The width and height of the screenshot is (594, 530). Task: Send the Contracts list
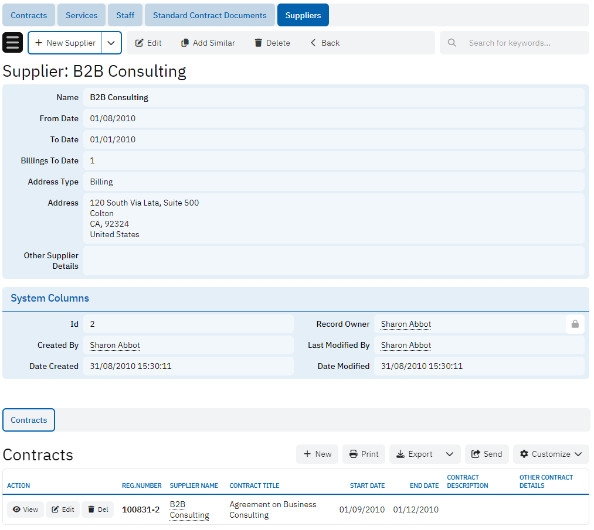tap(487, 454)
